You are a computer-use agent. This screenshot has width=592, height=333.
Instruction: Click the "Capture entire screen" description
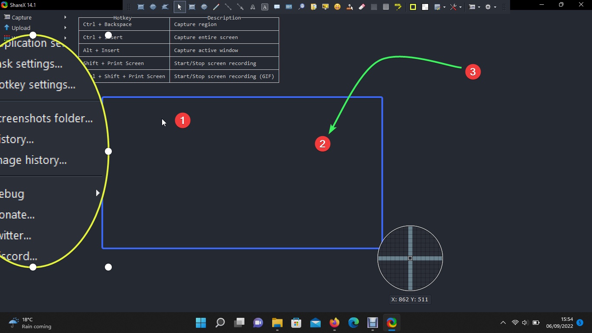click(x=206, y=37)
